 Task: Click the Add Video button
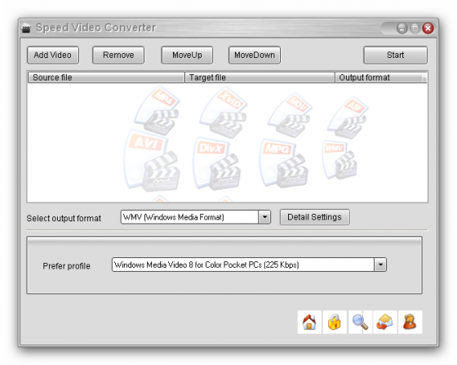(53, 55)
